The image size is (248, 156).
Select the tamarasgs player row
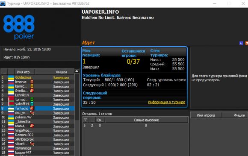pyautogui.click(x=38, y=148)
